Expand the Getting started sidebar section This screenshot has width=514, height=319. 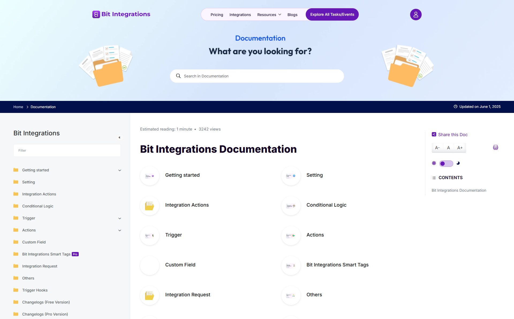pyautogui.click(x=120, y=170)
